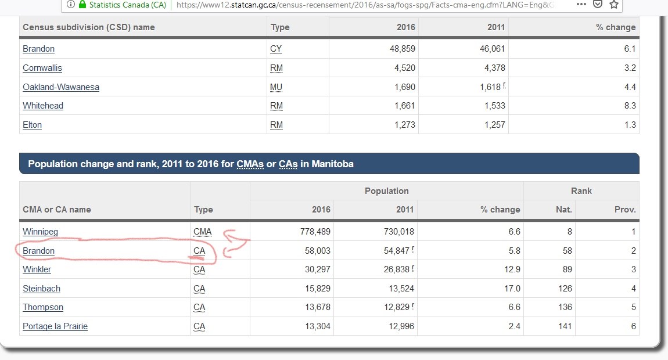668x360 pixels.
Task: Open the Cornwallis link
Action: point(42,68)
